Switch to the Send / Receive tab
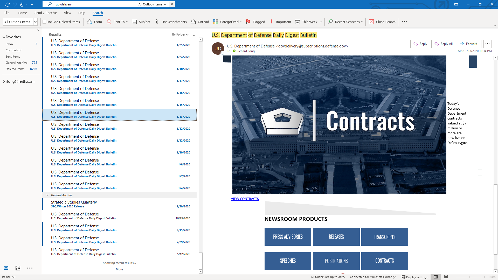The width and height of the screenshot is (498, 280). [45, 13]
